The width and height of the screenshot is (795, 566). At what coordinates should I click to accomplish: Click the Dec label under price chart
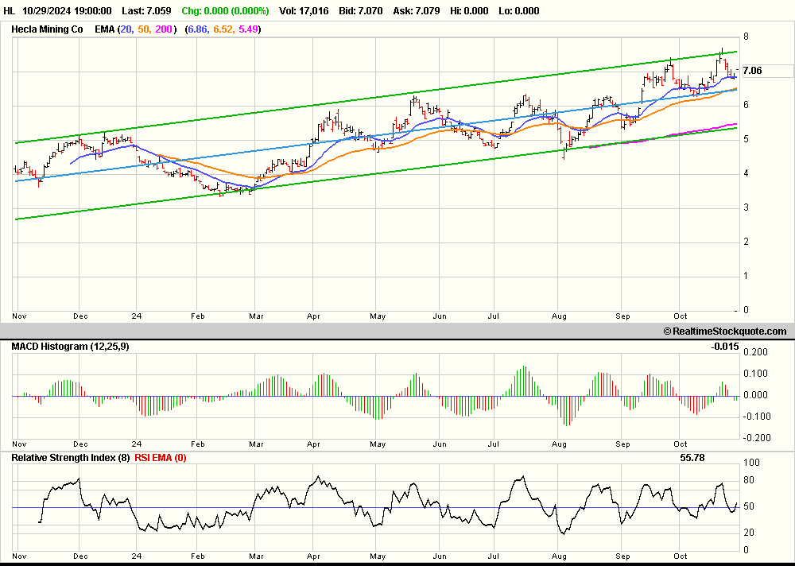[80, 316]
